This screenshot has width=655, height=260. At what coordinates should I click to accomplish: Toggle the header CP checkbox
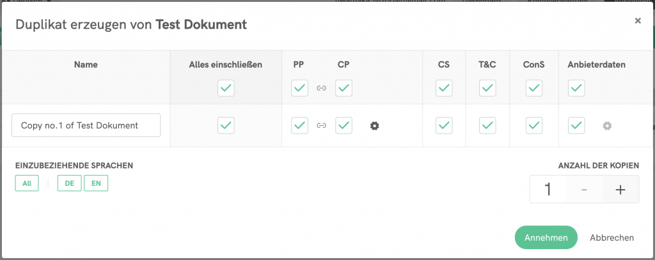coord(344,88)
